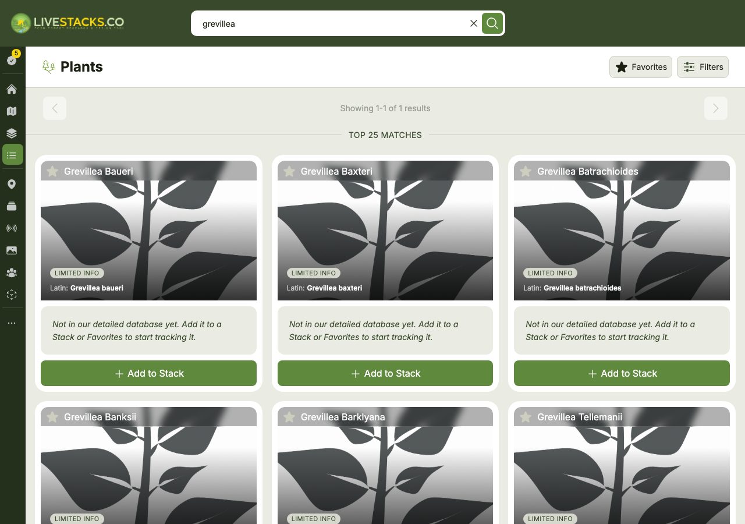Open the Map icon in the sidebar
Image resolution: width=745 pixels, height=524 pixels.
(12, 111)
